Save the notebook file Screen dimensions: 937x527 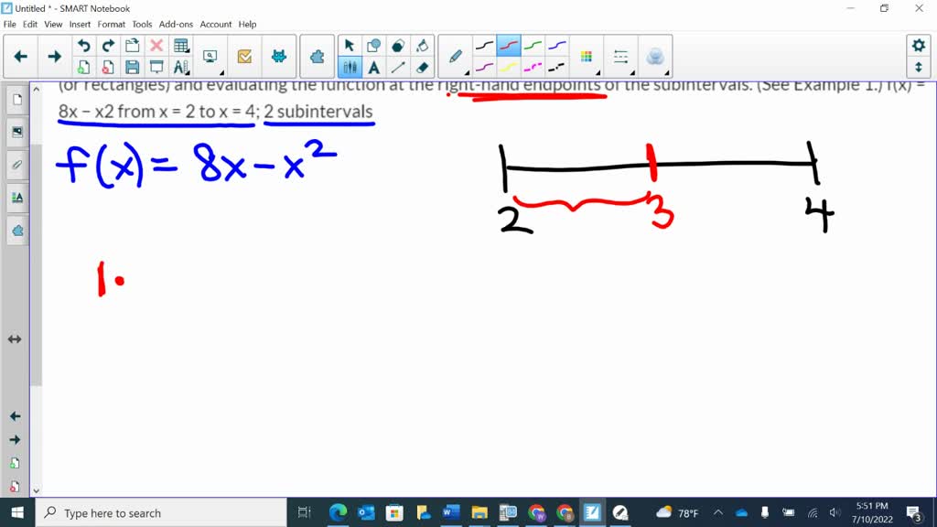coord(134,66)
